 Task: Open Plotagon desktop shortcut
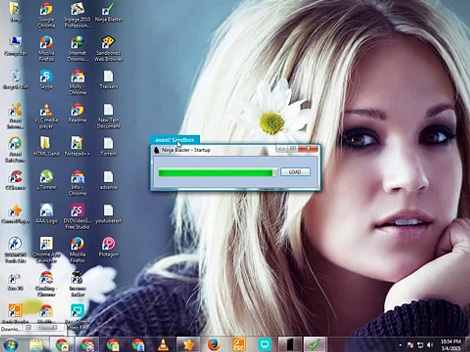(109, 247)
